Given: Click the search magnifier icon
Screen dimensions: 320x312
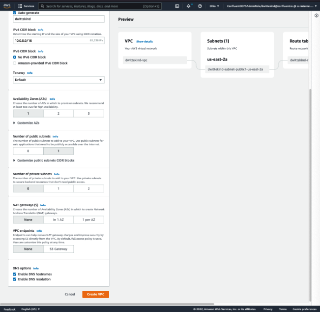Looking at the screenshot, I should click(42, 6).
